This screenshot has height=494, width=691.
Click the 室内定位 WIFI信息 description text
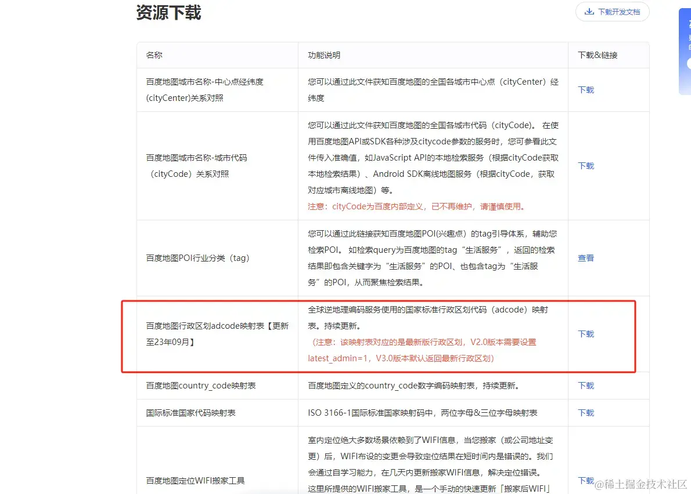click(x=430, y=464)
